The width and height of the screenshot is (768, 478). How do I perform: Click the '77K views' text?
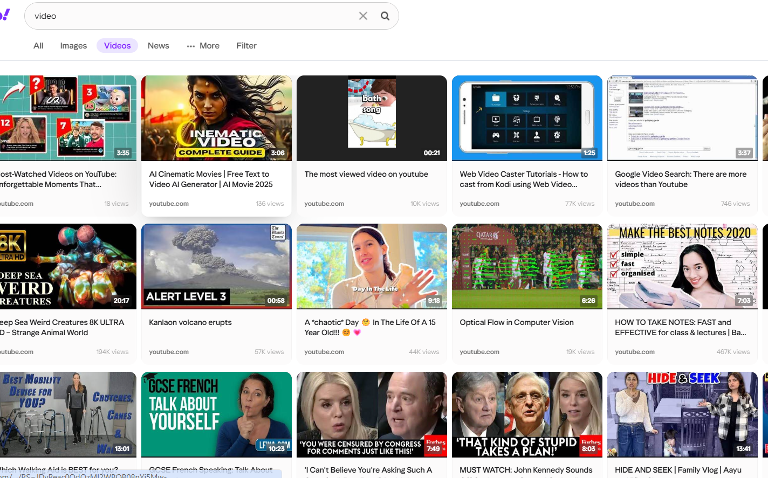click(x=580, y=204)
